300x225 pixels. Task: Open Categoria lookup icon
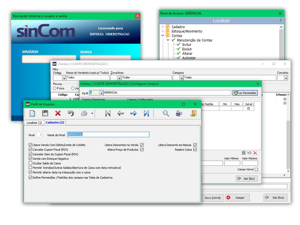point(181,78)
